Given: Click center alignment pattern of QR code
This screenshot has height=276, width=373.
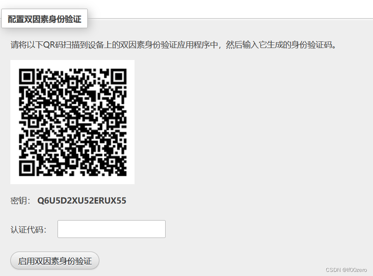Looking at the screenshot, I should (x=72, y=122).
